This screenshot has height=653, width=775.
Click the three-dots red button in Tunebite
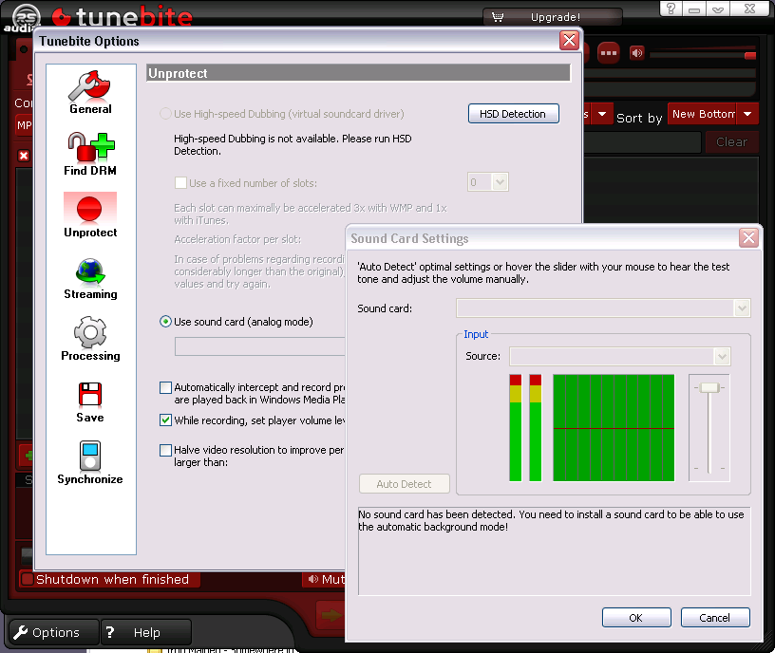[x=609, y=53]
